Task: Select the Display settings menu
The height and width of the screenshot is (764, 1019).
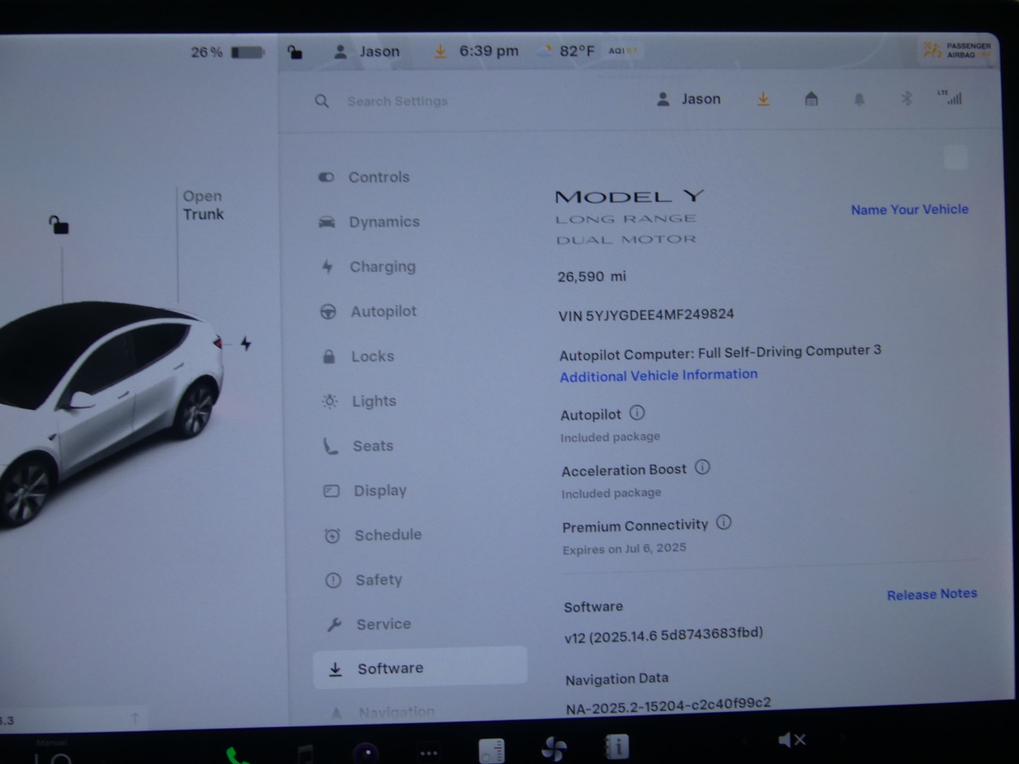Action: click(380, 490)
